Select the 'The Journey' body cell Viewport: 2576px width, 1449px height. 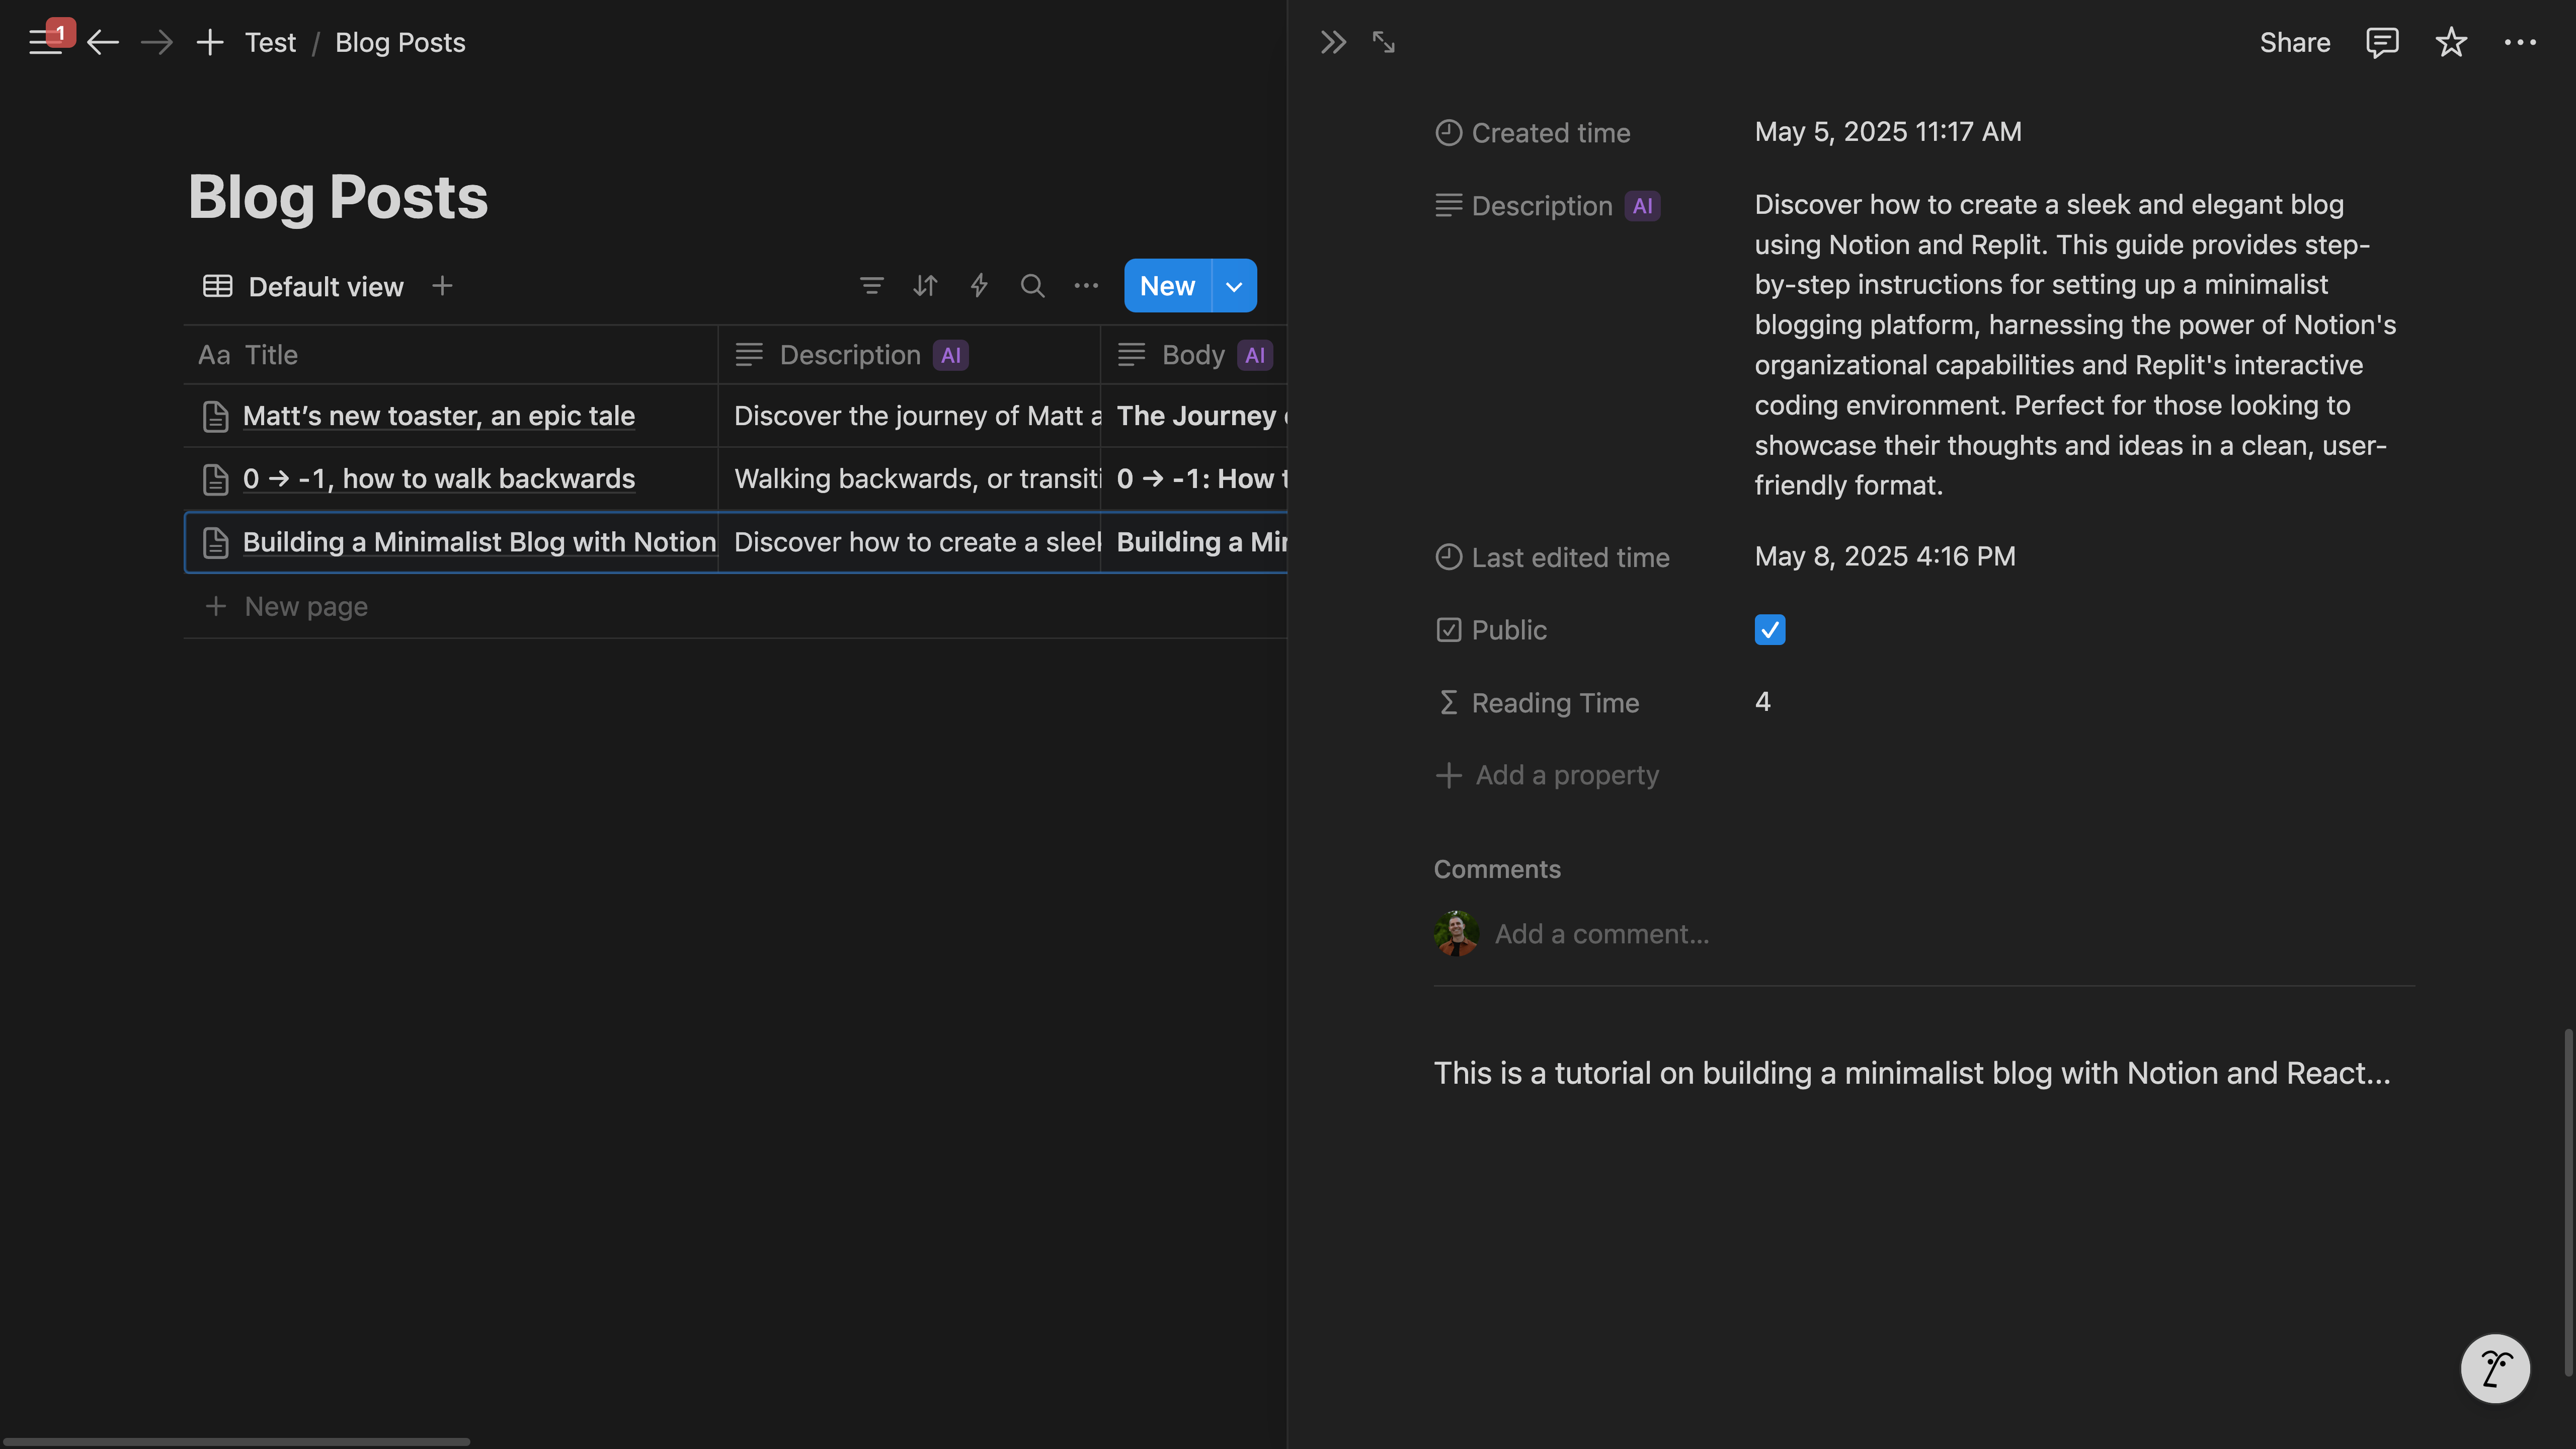[x=1194, y=416]
